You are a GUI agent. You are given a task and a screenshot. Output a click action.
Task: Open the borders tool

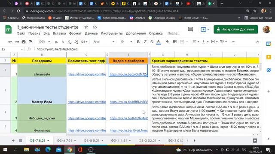(x=175, y=42)
